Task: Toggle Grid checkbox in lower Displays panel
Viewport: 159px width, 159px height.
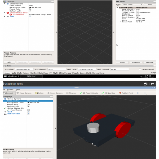Action: [28, 112]
